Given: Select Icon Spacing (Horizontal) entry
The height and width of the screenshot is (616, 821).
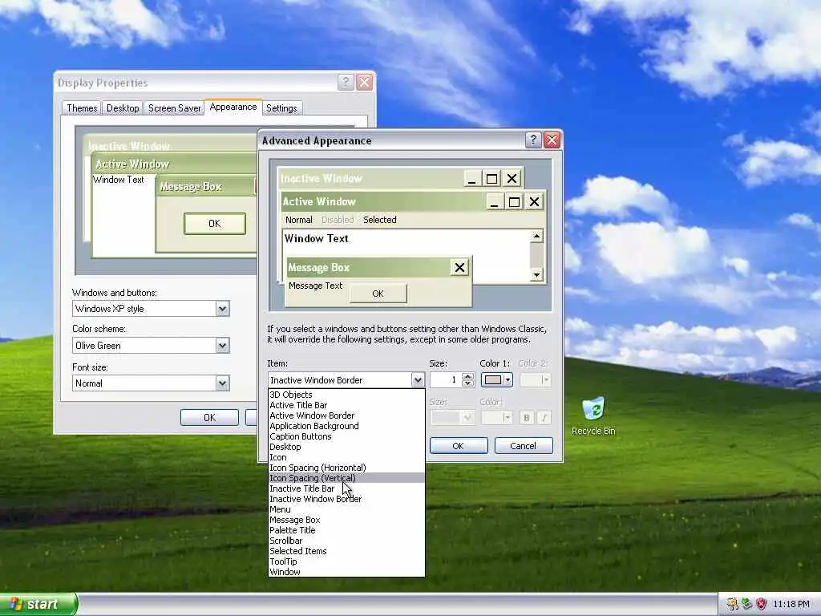Looking at the screenshot, I should (346, 468).
